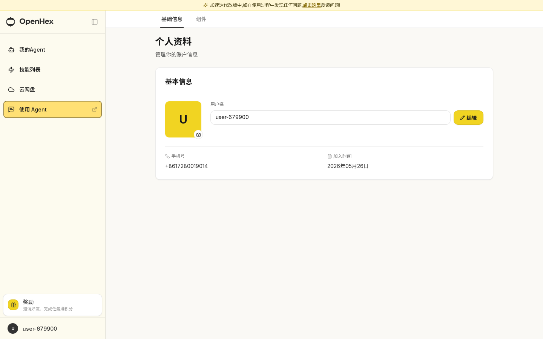Viewport: 543px width, 339px height.
Task: Click the OpenHex logo icon
Action: point(11,22)
